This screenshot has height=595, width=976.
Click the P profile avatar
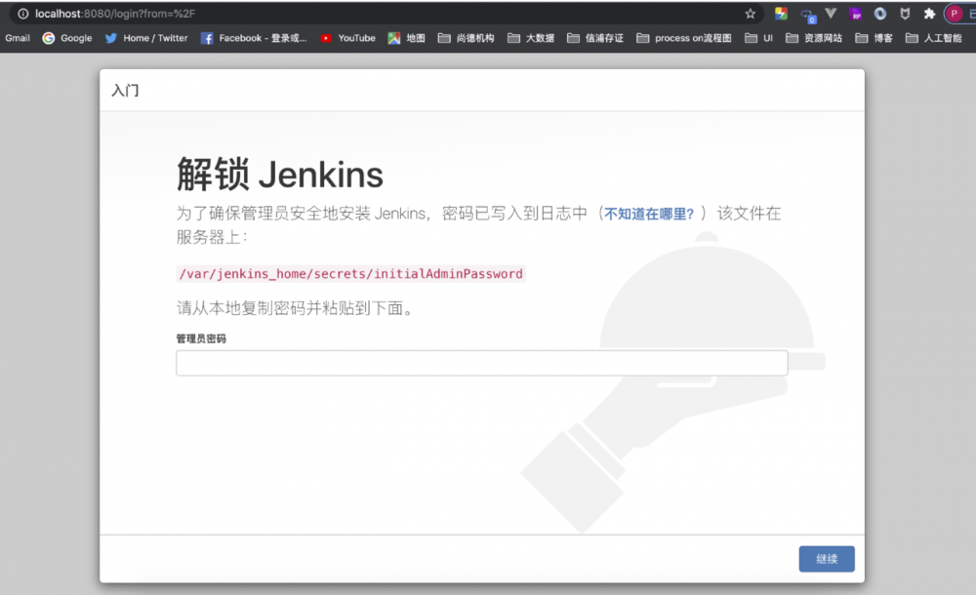[954, 15]
